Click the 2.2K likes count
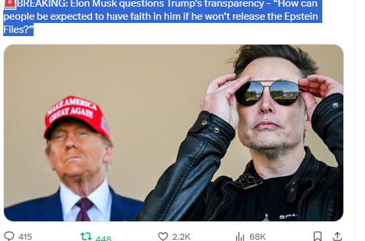The image size is (365, 241). (x=182, y=237)
